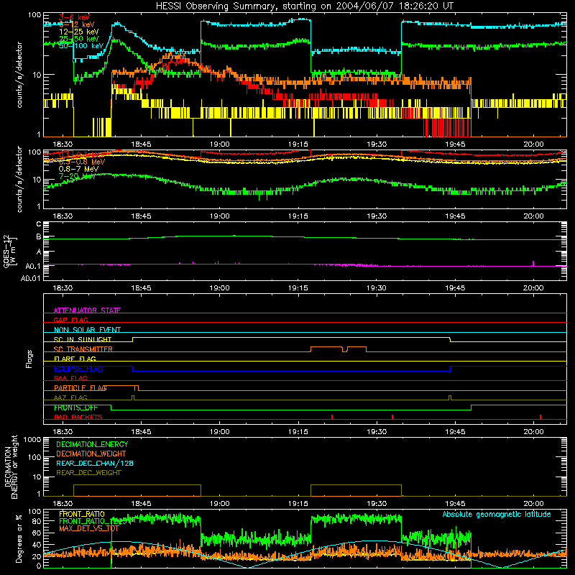The width and height of the screenshot is (575, 575).
Task: Click the yellow FRONT_RATIO legend label
Action: (x=82, y=514)
